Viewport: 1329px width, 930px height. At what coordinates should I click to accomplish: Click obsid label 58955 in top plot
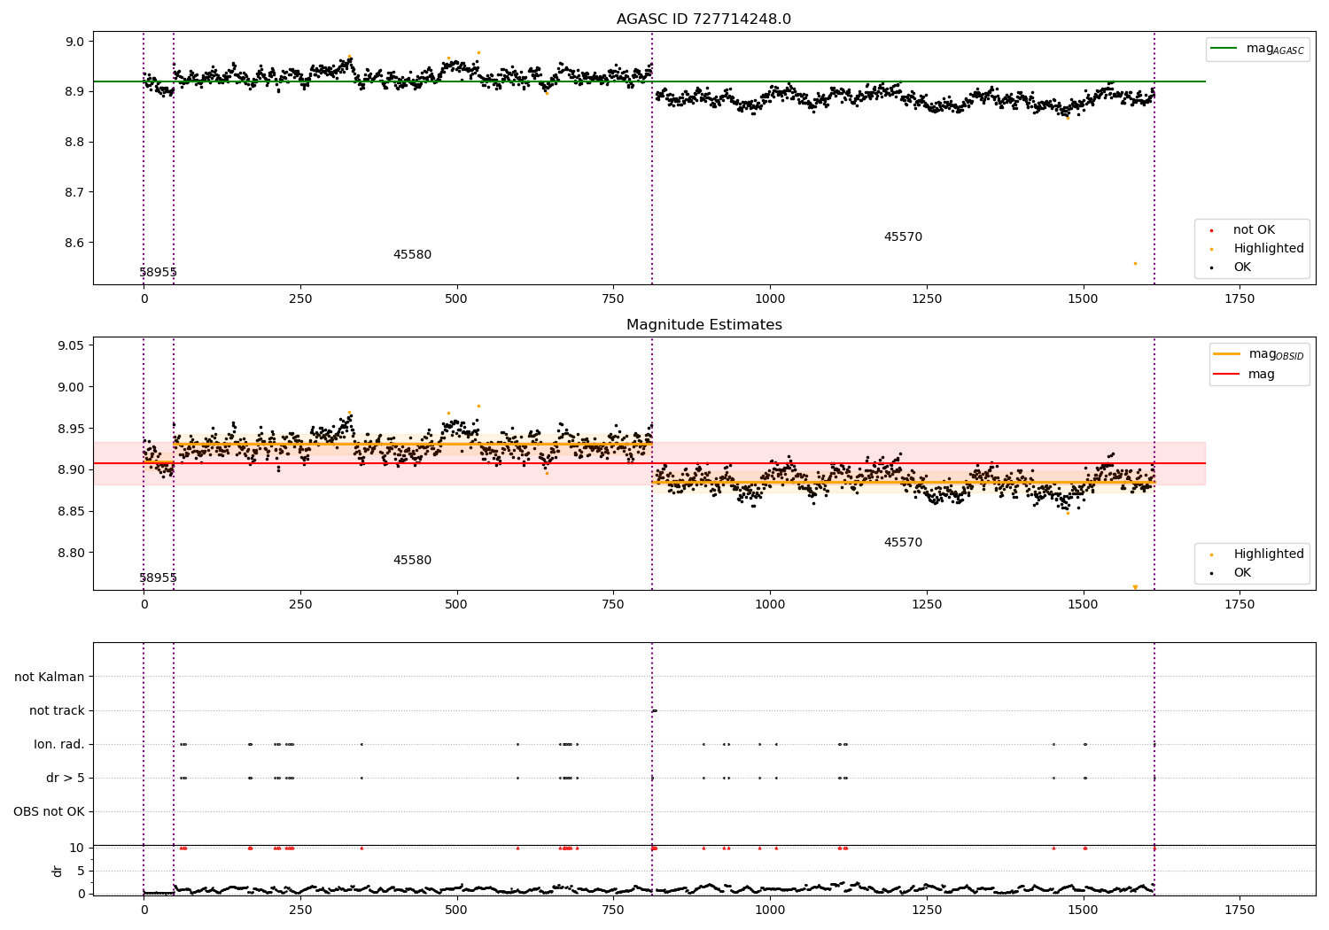[158, 273]
